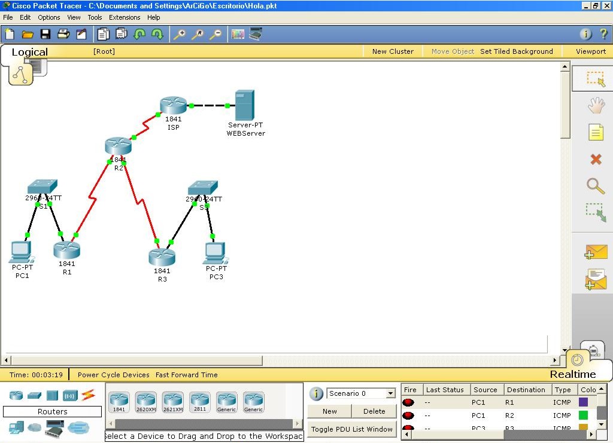Activate the red X Delete tool
This screenshot has height=443, width=613.
click(x=596, y=159)
